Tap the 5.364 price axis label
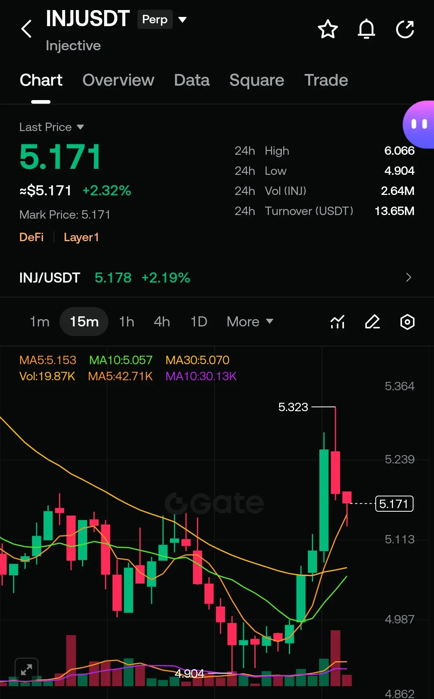This screenshot has height=699, width=434. (399, 386)
